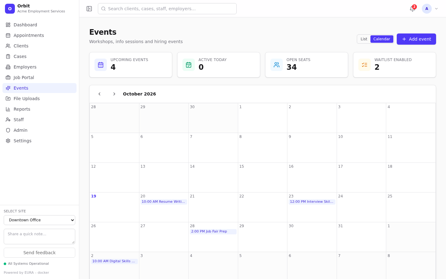Click All Systems Operational status text
Image resolution: width=446 pixels, height=279 pixels.
coord(28,264)
